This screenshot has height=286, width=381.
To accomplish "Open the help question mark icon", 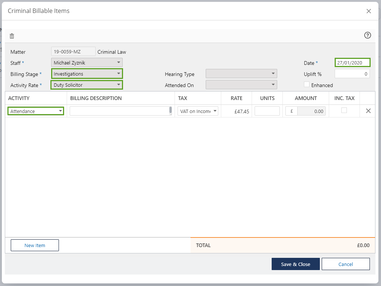I will click(x=367, y=35).
